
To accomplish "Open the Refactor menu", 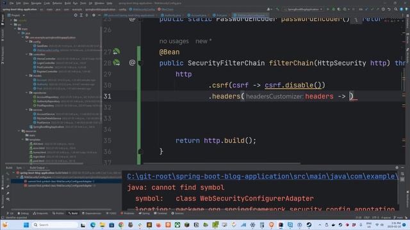I will click(57, 3).
